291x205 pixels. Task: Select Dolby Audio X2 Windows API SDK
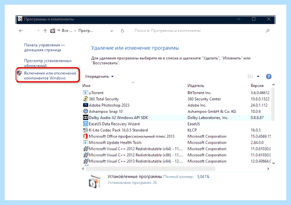click(x=118, y=117)
